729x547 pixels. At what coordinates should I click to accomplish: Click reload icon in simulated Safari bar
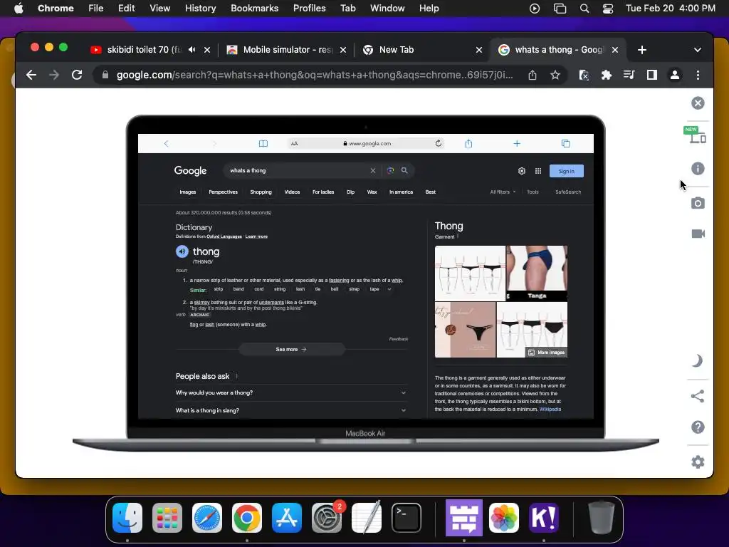click(438, 143)
